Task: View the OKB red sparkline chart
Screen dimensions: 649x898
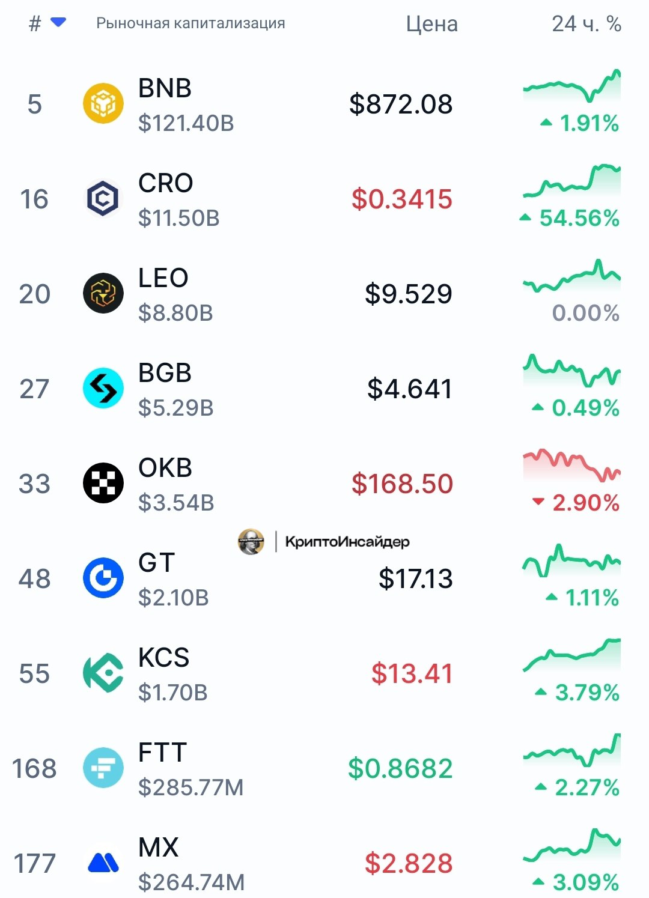Action: [571, 466]
